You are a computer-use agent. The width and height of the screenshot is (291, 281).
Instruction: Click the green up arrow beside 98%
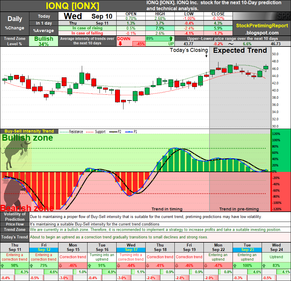click(2, 266)
